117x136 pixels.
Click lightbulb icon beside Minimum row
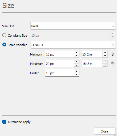[113, 54]
